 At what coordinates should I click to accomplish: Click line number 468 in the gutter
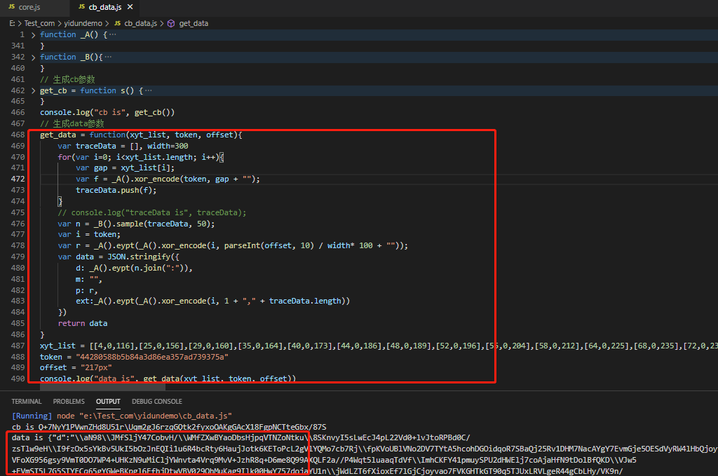click(x=18, y=135)
